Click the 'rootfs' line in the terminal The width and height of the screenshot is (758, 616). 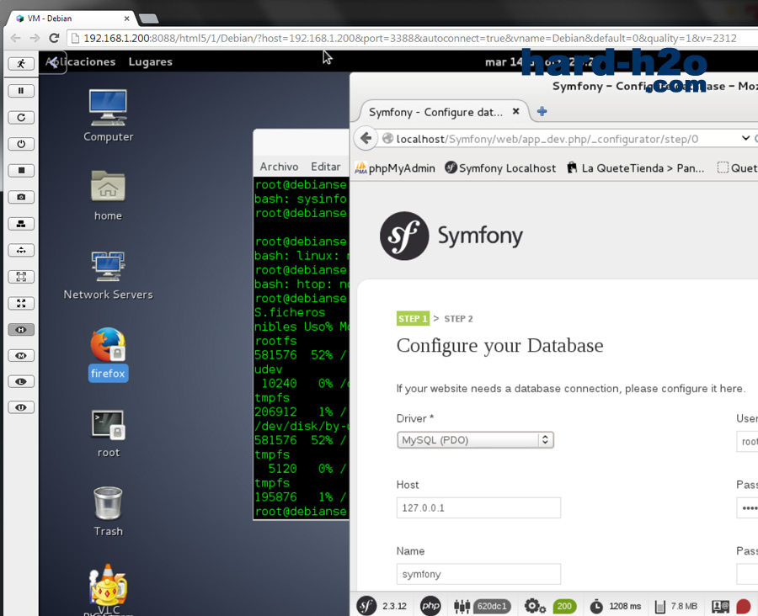point(275,341)
